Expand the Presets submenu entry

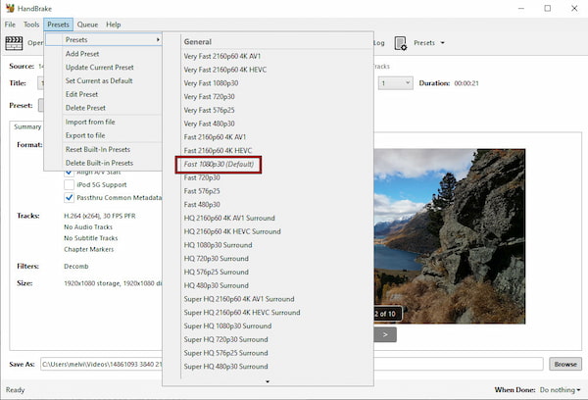pos(104,40)
